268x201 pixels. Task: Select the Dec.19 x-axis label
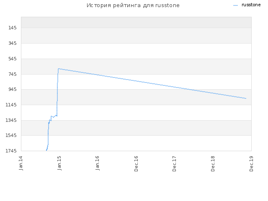[x=251, y=164]
